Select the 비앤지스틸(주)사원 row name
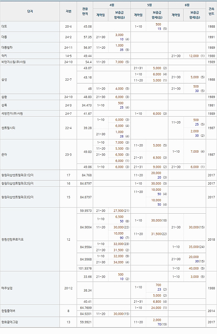 tap(30, 62)
